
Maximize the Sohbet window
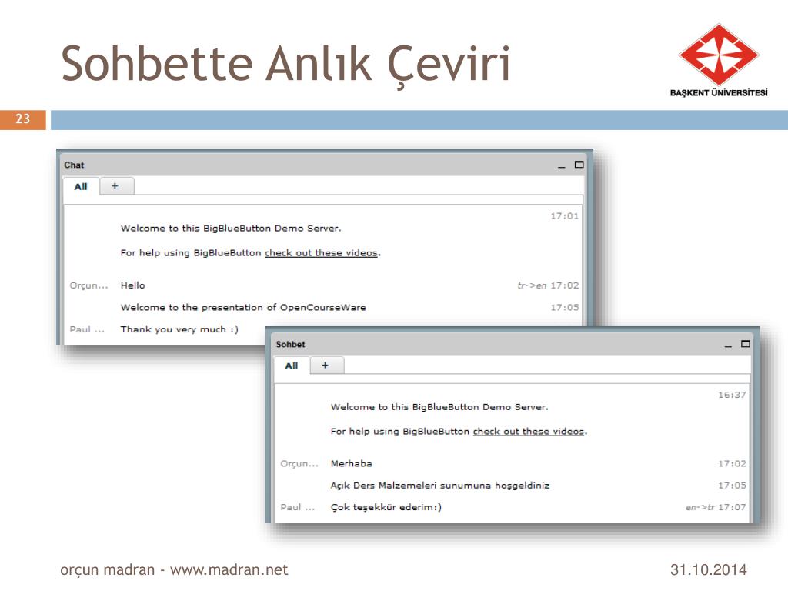click(745, 344)
